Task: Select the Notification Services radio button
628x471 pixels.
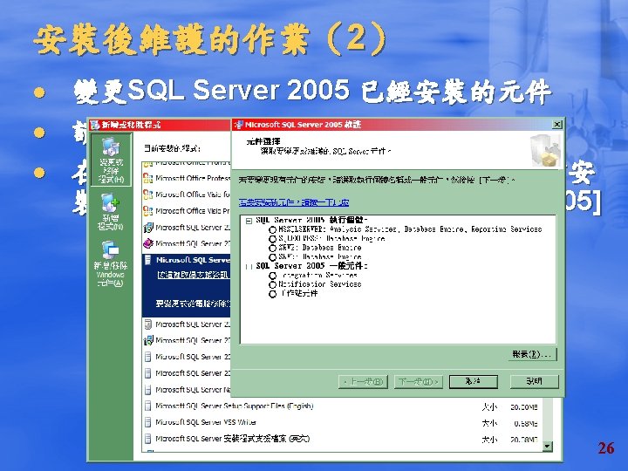Action: tap(272, 284)
